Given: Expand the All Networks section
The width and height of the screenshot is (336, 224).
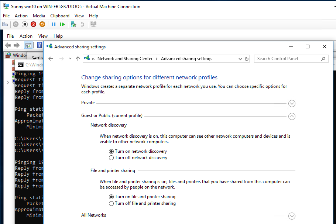Looking at the screenshot, I should [292, 216].
